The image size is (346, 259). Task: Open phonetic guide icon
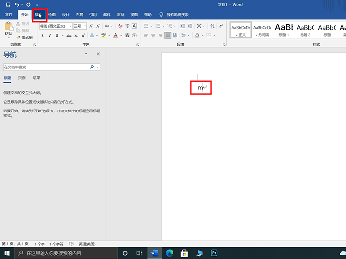click(127, 26)
